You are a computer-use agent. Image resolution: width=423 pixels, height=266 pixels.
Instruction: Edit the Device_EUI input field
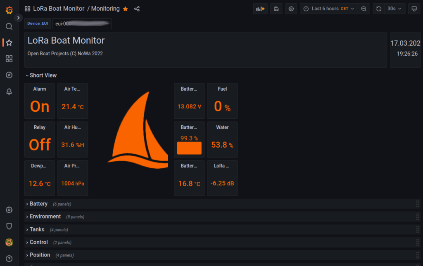click(x=81, y=24)
